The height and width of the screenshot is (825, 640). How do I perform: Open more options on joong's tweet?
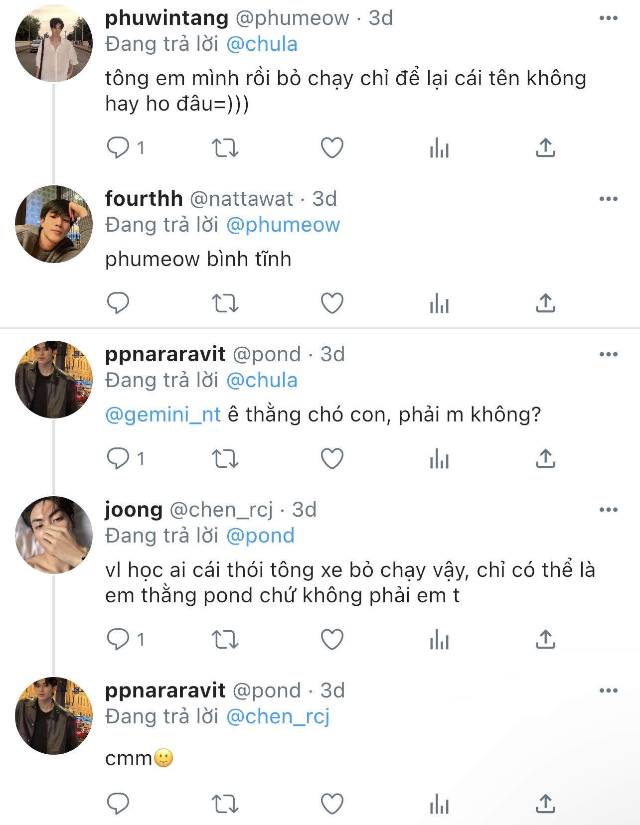coord(608,510)
